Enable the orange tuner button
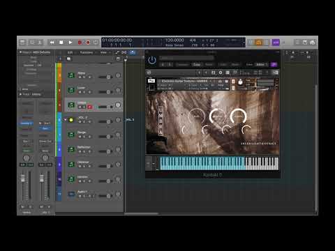This screenshot has width=335, height=251. click(x=259, y=43)
